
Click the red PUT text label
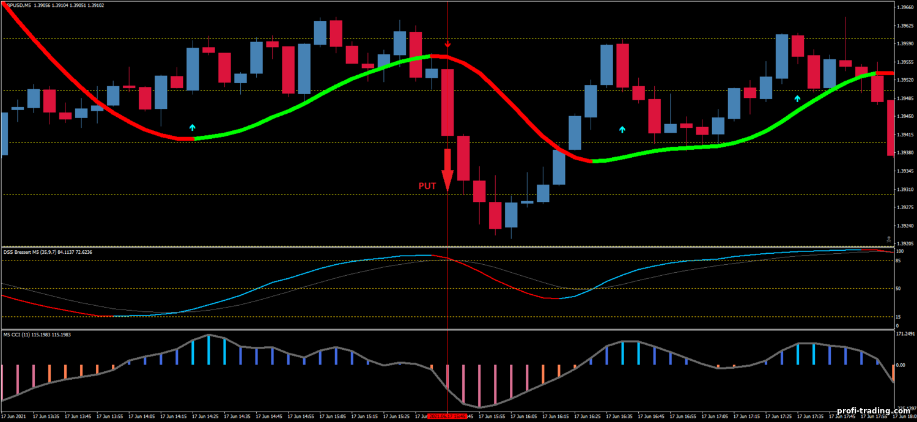coord(427,186)
